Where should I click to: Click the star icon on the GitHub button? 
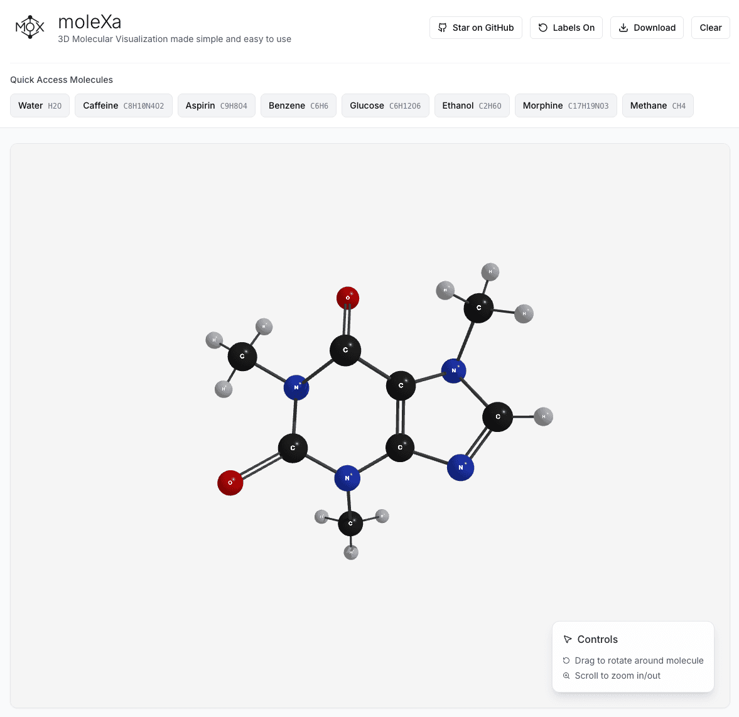coord(442,28)
